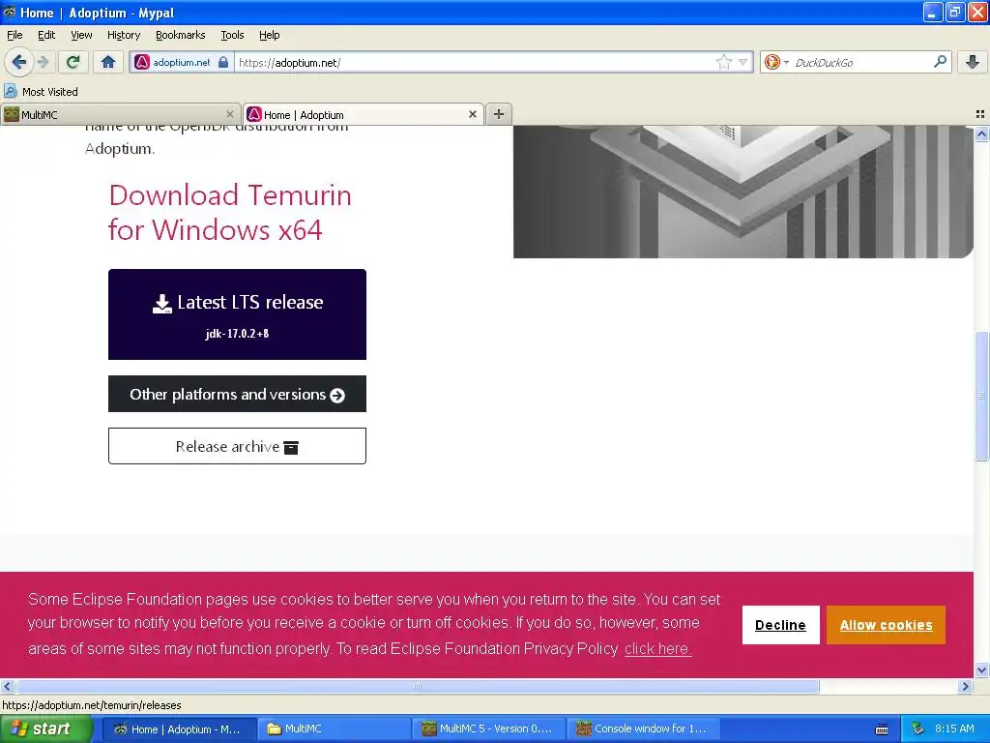Image resolution: width=990 pixels, height=743 pixels.
Task: Click the Adoptium building illustration image
Action: (743, 192)
